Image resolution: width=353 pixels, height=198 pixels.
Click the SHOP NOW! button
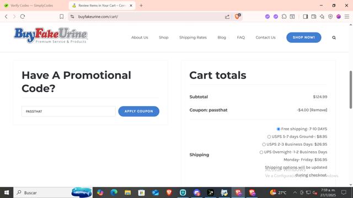pyautogui.click(x=304, y=37)
